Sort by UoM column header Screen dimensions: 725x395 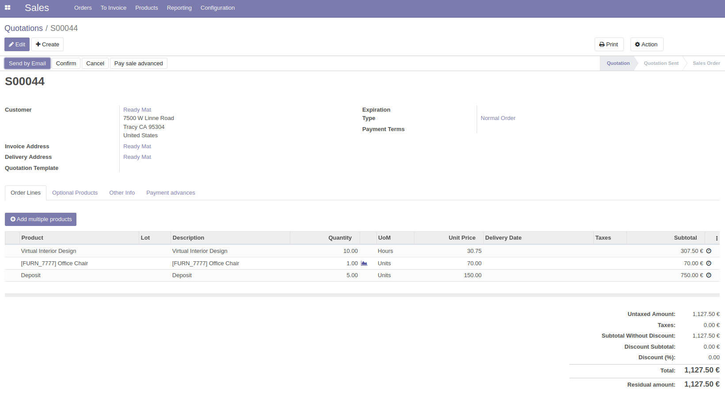[395, 238]
